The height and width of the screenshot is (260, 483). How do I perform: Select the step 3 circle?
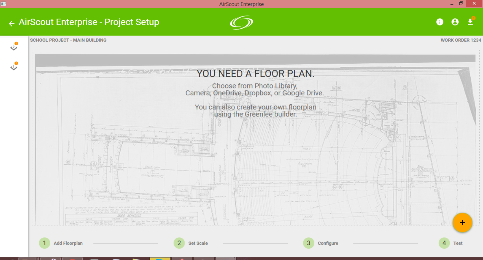point(309,243)
